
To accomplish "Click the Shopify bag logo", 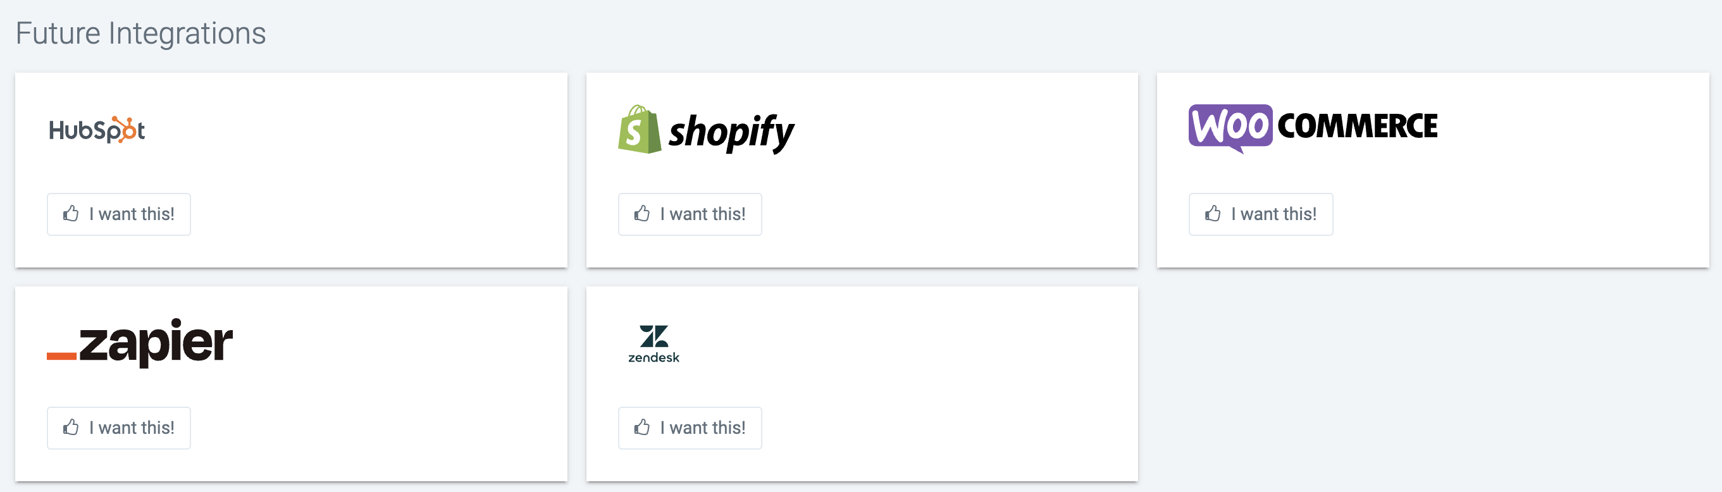I will (640, 130).
